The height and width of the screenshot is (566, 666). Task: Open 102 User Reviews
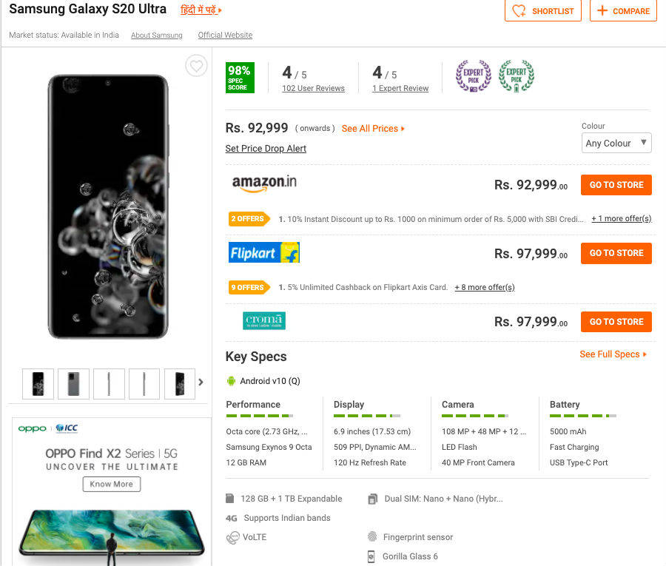pos(313,89)
